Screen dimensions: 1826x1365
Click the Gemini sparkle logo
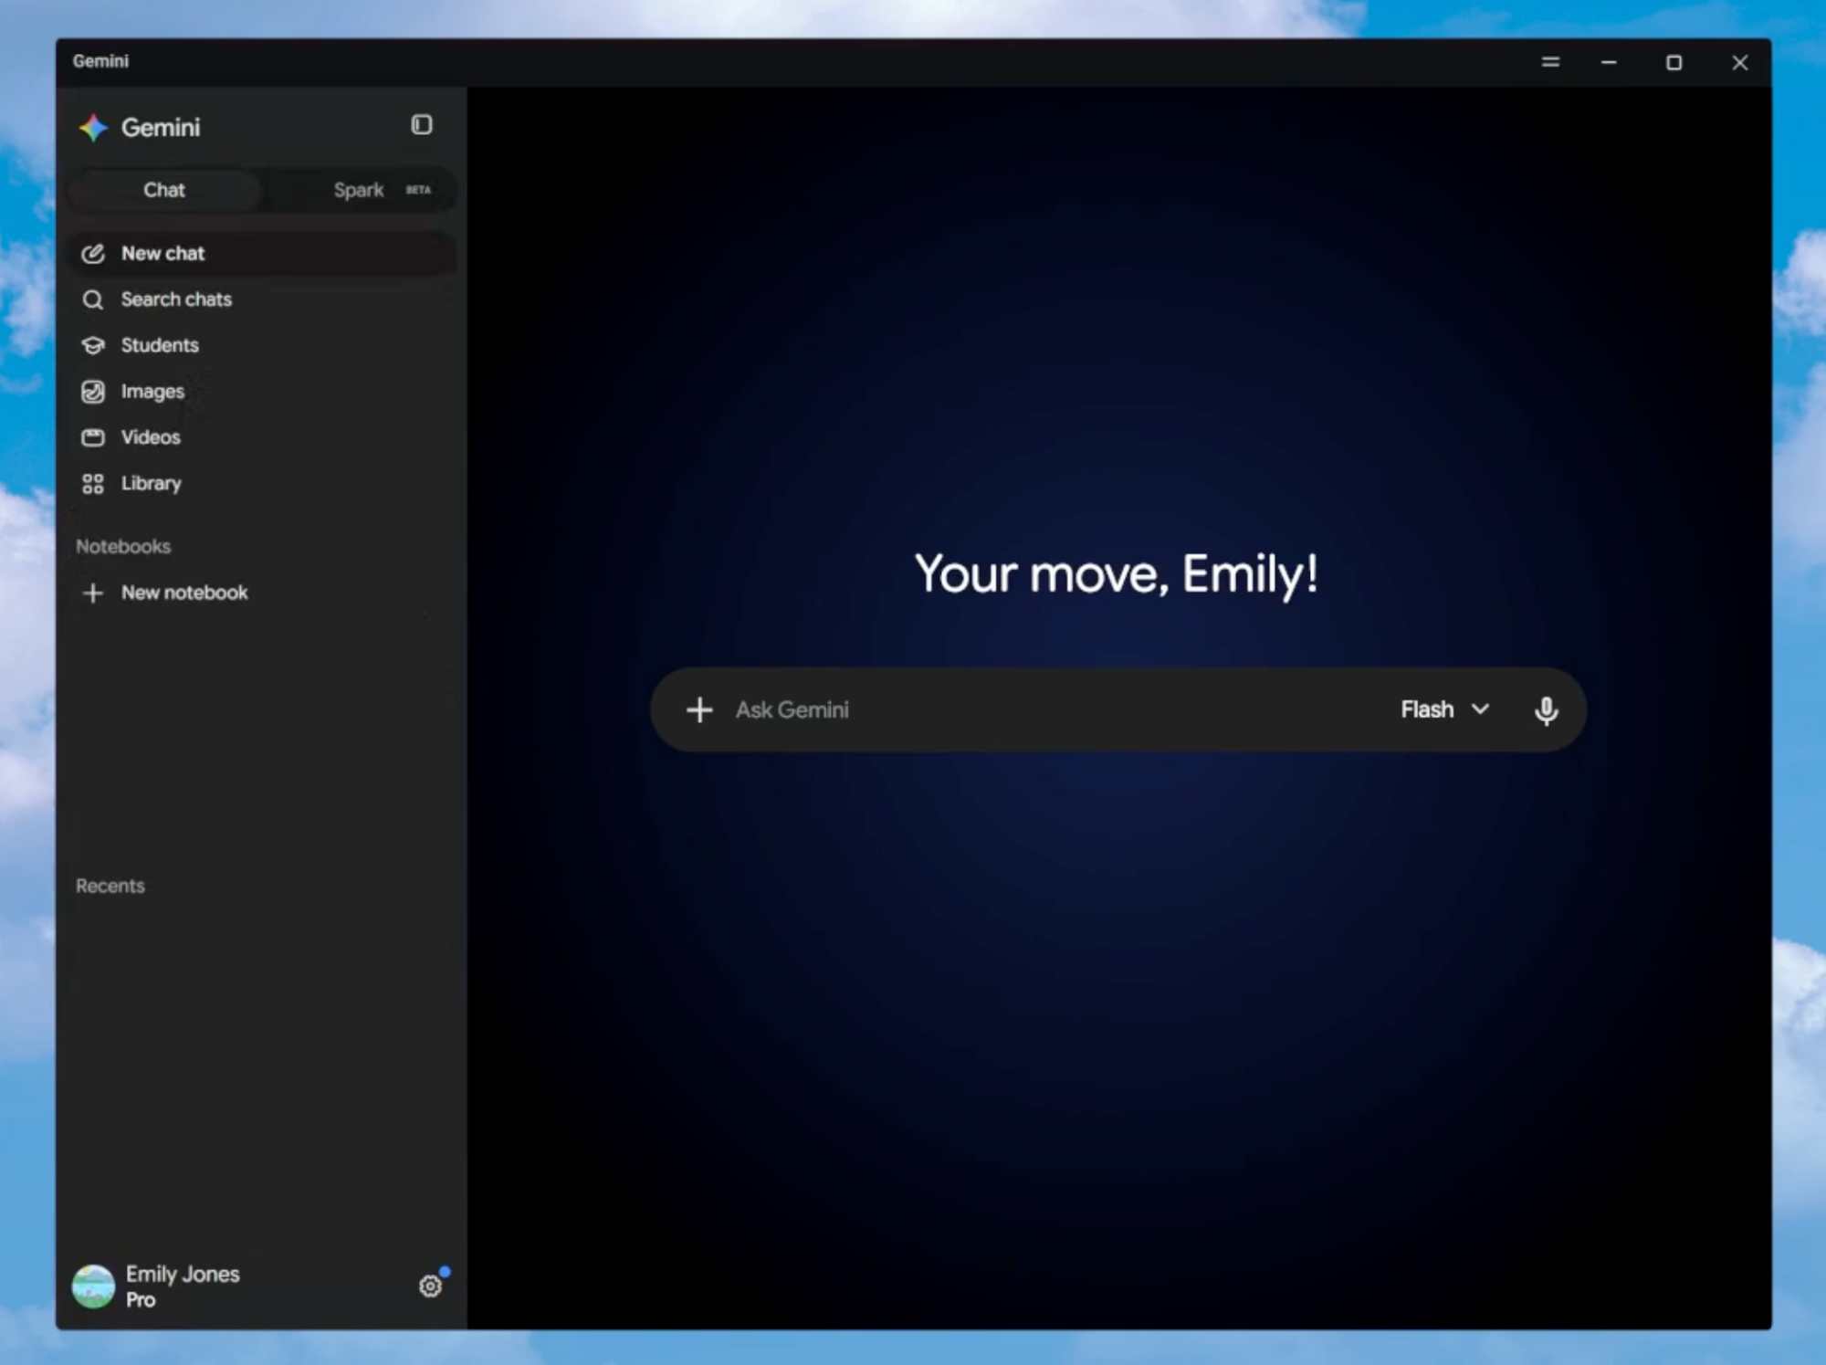(93, 128)
